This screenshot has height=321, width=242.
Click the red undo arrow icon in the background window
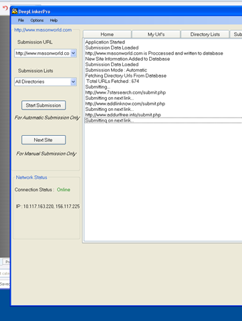click(x=5, y=8)
